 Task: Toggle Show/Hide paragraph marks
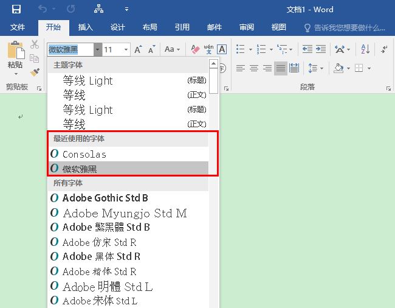pyautogui.click(x=384, y=49)
